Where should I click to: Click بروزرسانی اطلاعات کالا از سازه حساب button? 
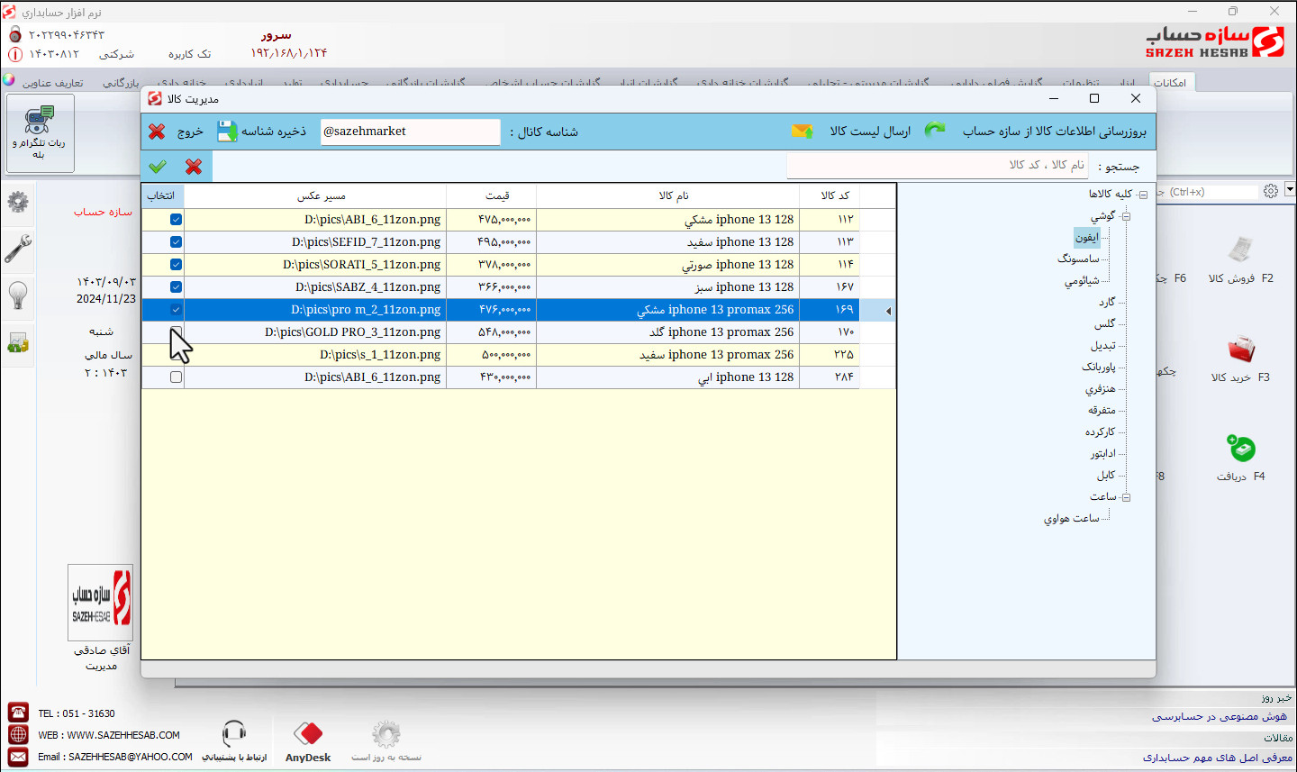[1055, 131]
